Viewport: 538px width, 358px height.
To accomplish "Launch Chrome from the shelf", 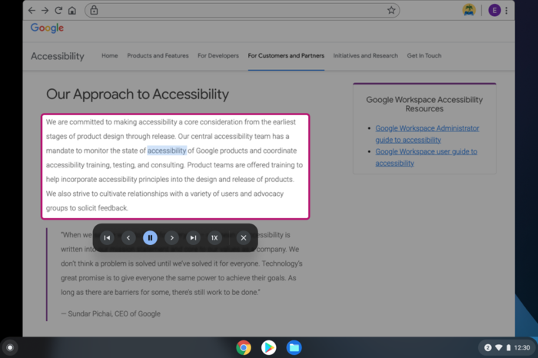I will click(x=244, y=348).
